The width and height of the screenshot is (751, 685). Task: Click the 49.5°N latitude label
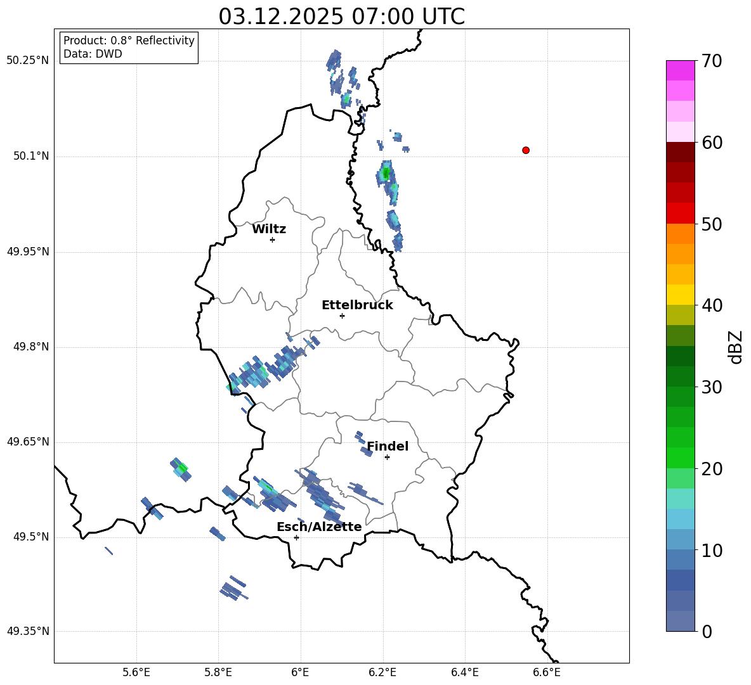point(32,537)
